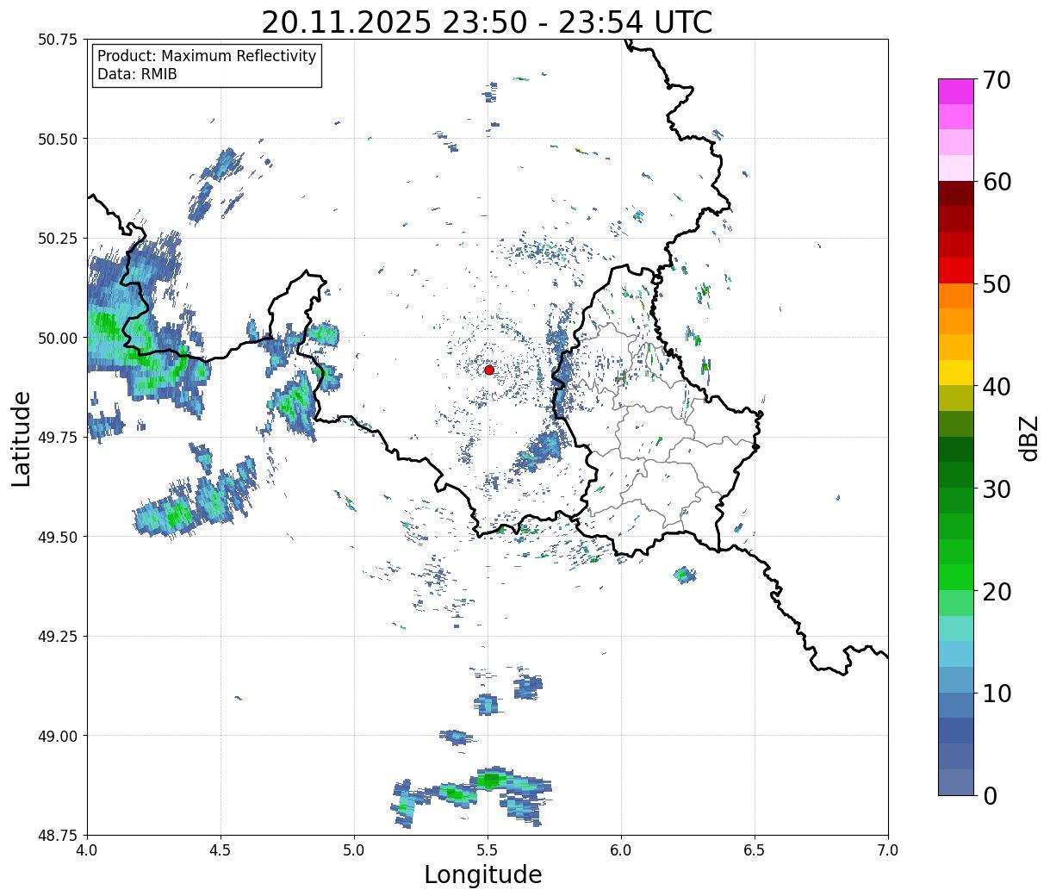This screenshot has height=896, width=1050.
Task: Click the longitude tick label 4.5
Action: point(221,850)
